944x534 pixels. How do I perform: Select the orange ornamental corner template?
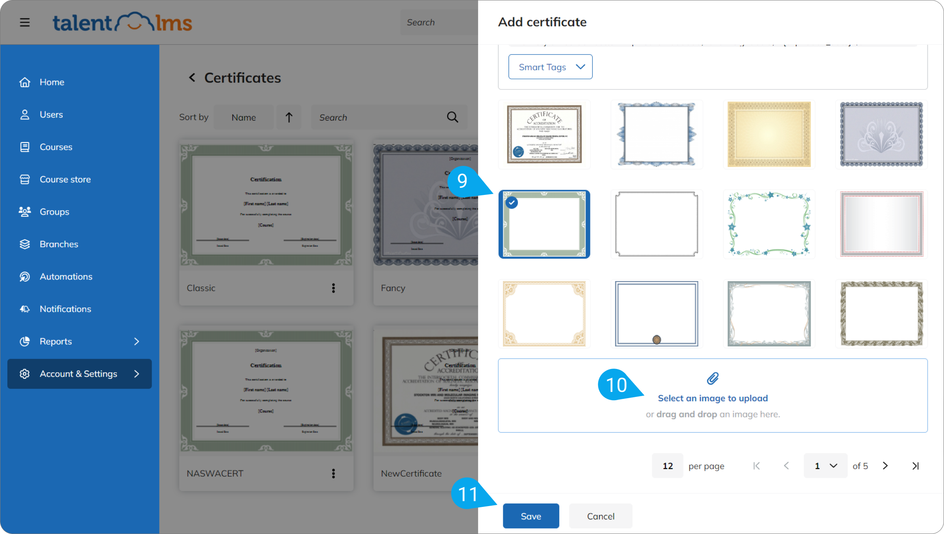[x=544, y=314]
